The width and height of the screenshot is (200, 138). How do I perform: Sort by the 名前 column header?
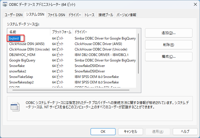coord(29,32)
